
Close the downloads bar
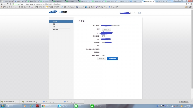(191, 102)
